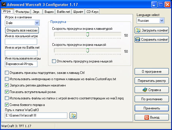The height and width of the screenshot is (130, 172).
Task: Browse for WarCraft3 folder with folder icon
Action: [x=73, y=115]
